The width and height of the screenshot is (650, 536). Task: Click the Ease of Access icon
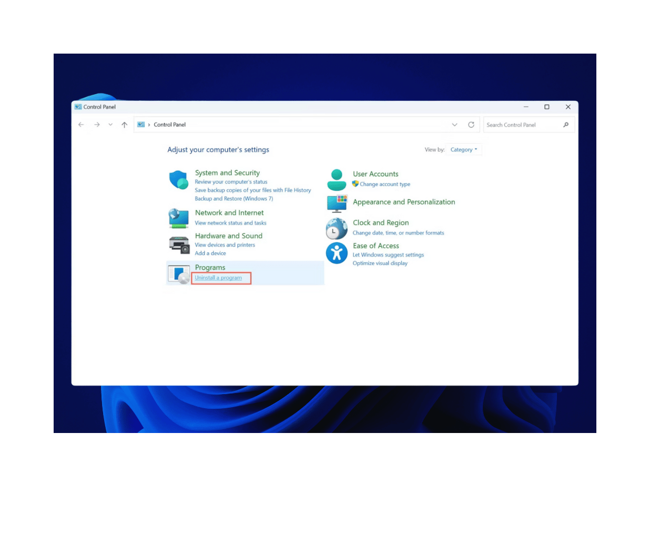(x=337, y=253)
